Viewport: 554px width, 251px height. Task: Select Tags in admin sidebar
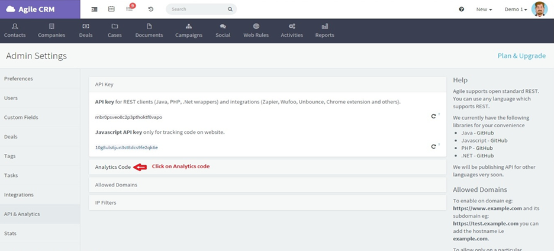pyautogui.click(x=40, y=156)
